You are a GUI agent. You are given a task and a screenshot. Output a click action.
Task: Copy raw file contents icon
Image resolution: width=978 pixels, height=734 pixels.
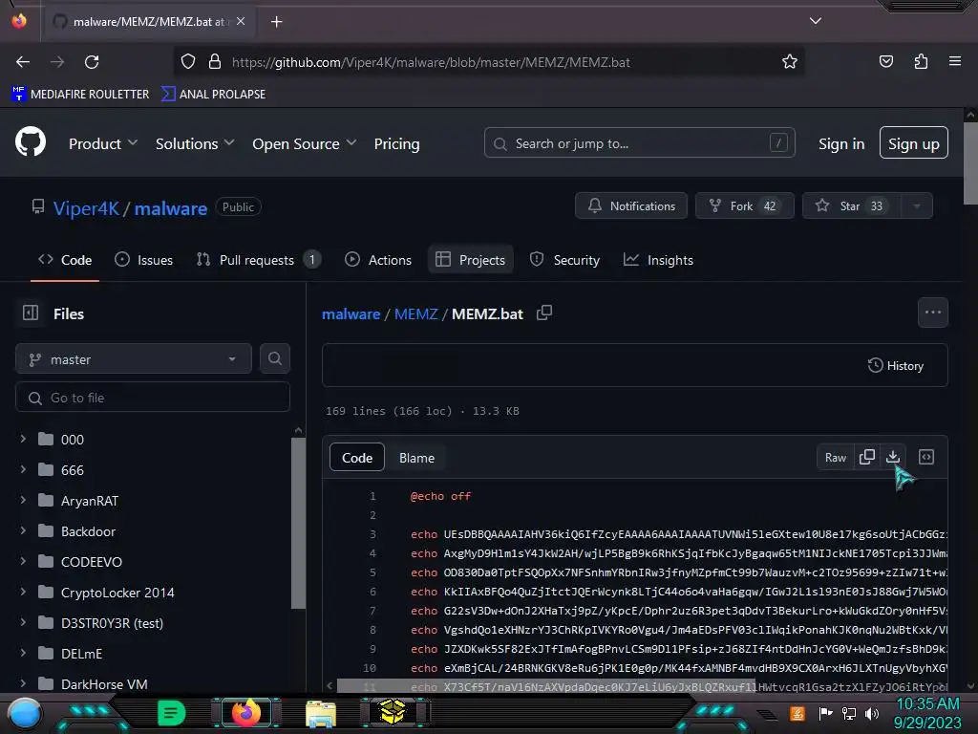867,457
